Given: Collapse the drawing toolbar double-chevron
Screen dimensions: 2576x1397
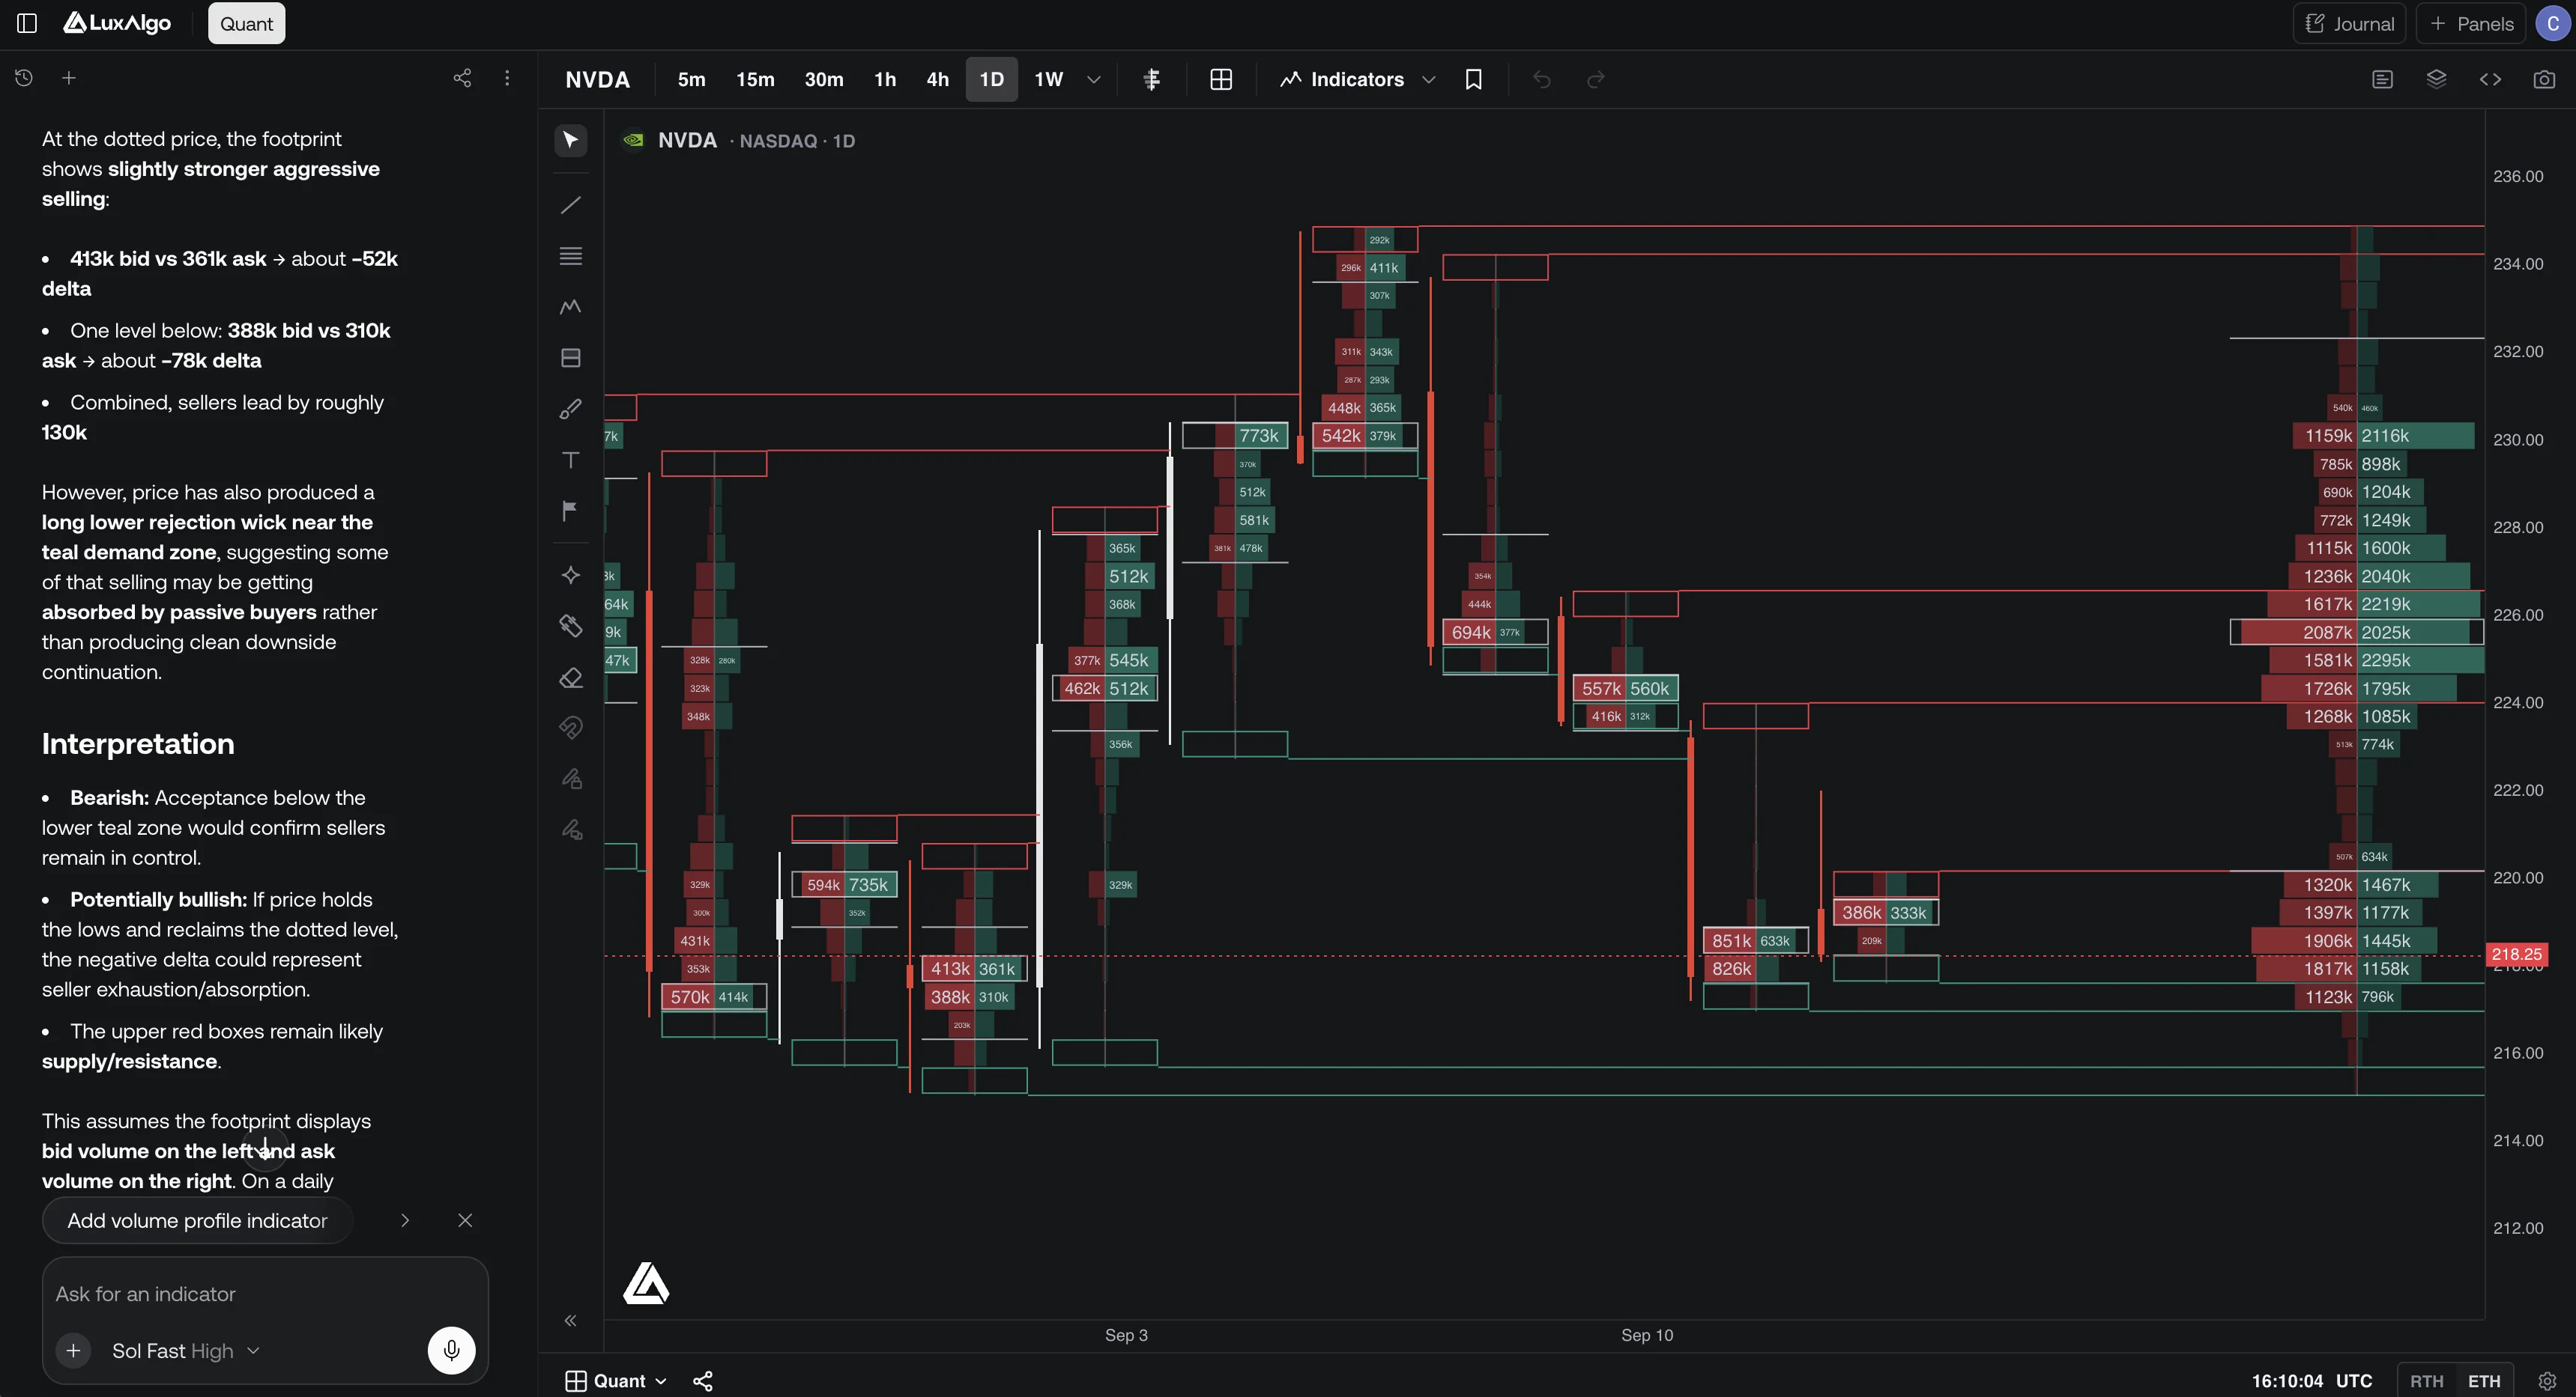Looking at the screenshot, I should 570,1320.
